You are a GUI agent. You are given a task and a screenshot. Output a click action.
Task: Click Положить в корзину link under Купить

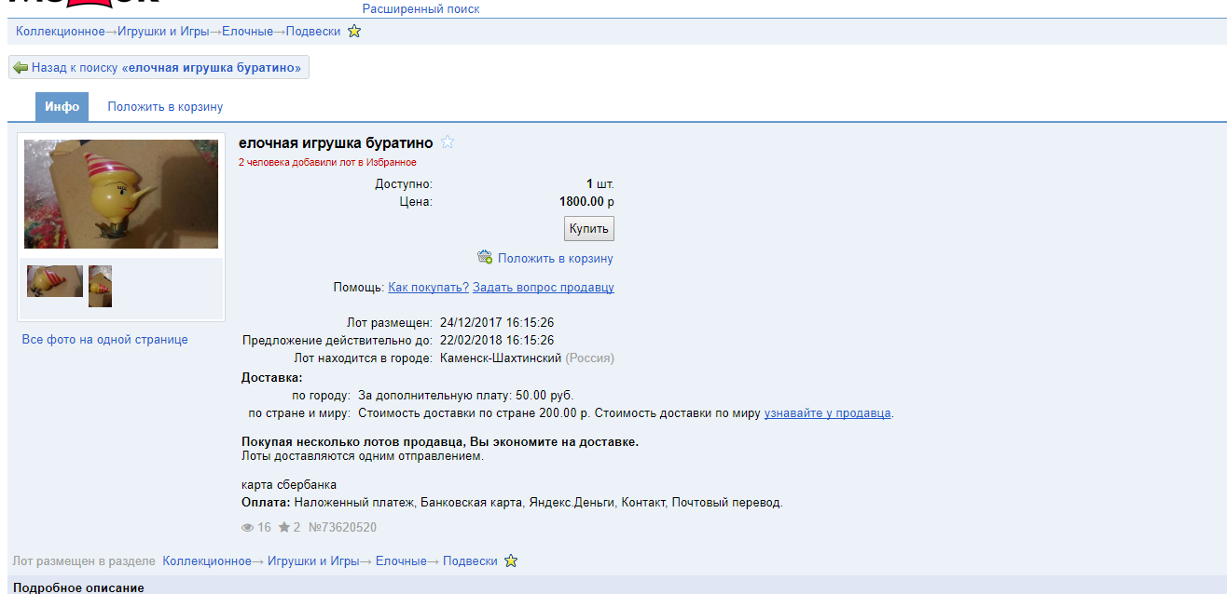pyautogui.click(x=556, y=258)
